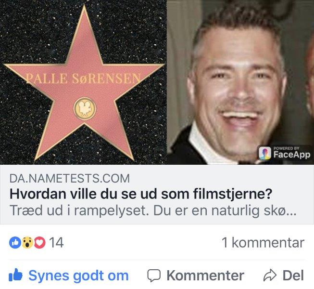Click the film camera emblem on star

pyautogui.click(x=85, y=109)
